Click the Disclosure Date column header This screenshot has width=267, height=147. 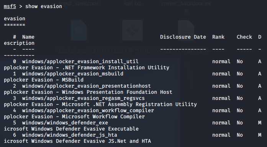[183, 37]
